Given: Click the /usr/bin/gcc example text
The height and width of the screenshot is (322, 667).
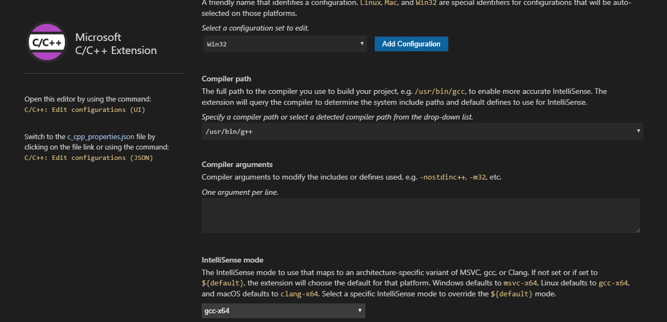Looking at the screenshot, I should click(x=440, y=91).
